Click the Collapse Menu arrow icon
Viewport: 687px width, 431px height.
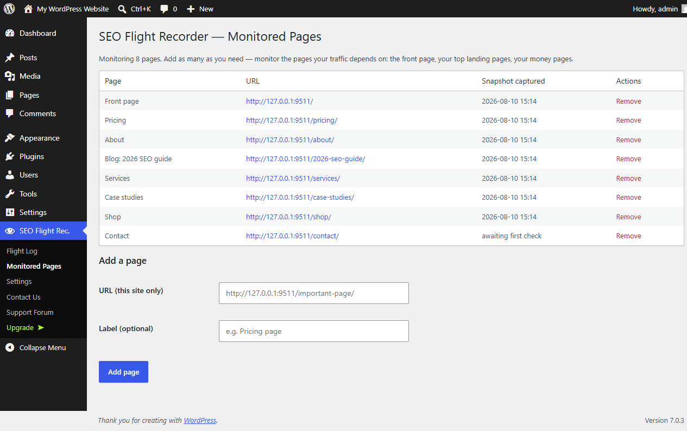10,347
